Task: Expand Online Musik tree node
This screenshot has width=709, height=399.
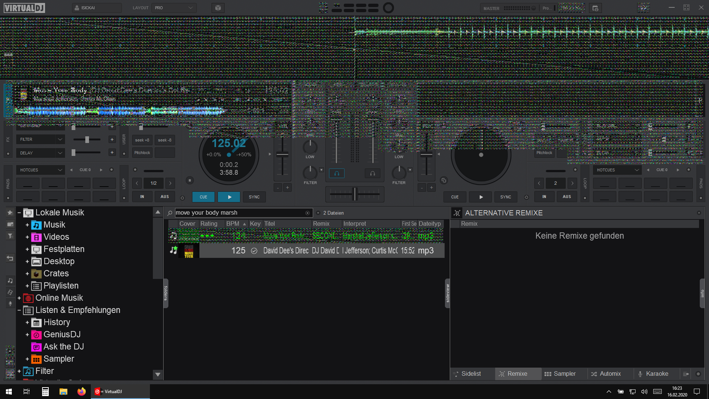Action: click(19, 298)
